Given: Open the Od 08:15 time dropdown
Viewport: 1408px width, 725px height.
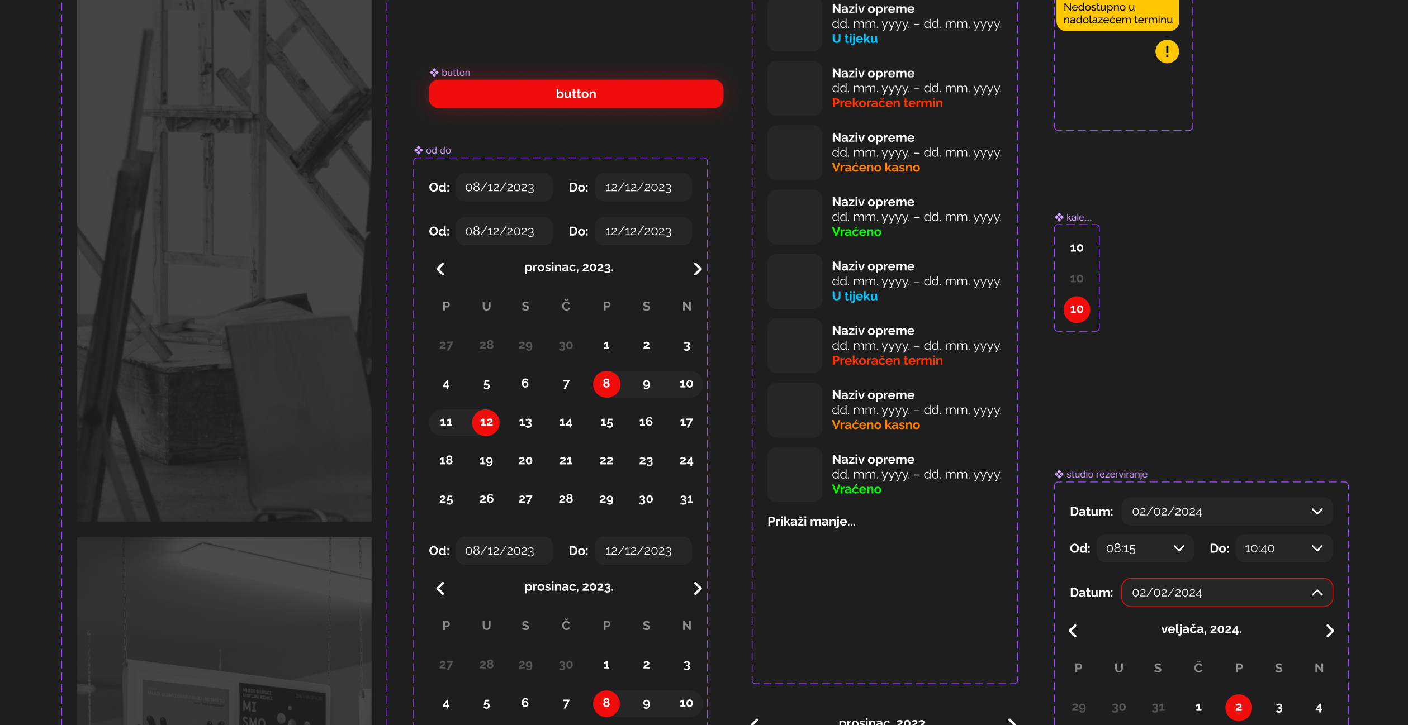Looking at the screenshot, I should 1178,548.
